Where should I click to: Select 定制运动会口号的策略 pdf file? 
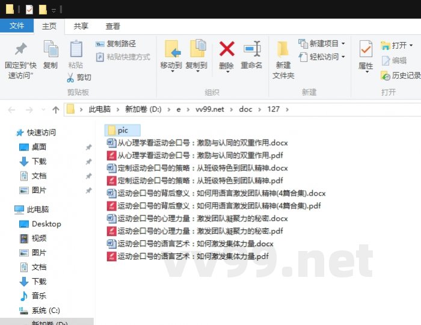click(195, 181)
